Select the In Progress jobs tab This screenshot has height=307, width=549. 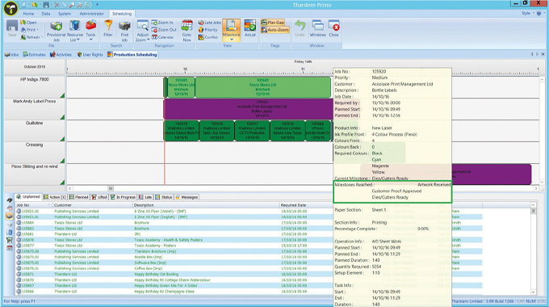point(123,197)
